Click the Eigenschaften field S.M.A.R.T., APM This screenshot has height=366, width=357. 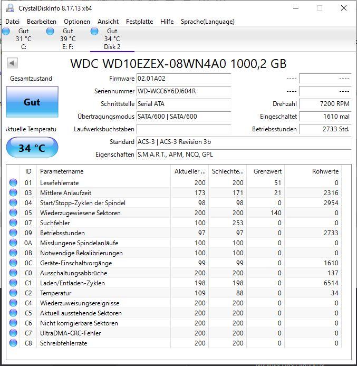pos(244,155)
